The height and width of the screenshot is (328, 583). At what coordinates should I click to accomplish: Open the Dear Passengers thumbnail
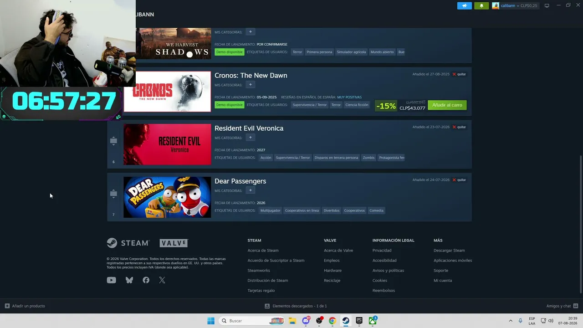pyautogui.click(x=167, y=197)
